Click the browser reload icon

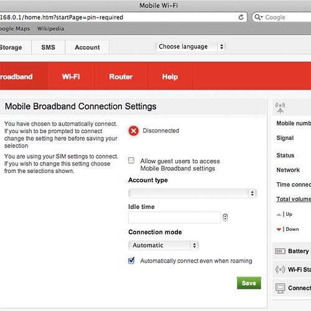tap(241, 17)
